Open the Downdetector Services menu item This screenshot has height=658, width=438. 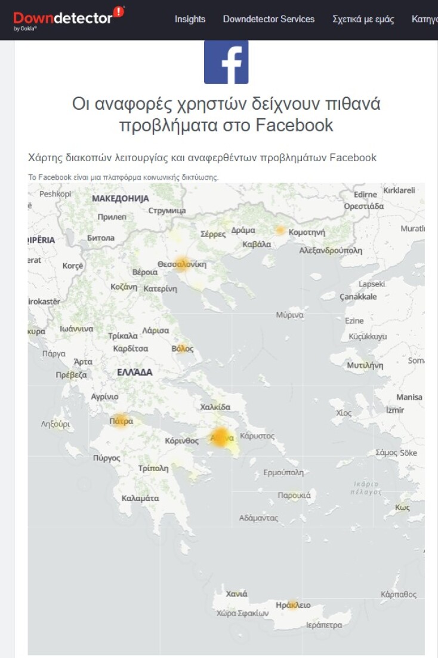269,19
